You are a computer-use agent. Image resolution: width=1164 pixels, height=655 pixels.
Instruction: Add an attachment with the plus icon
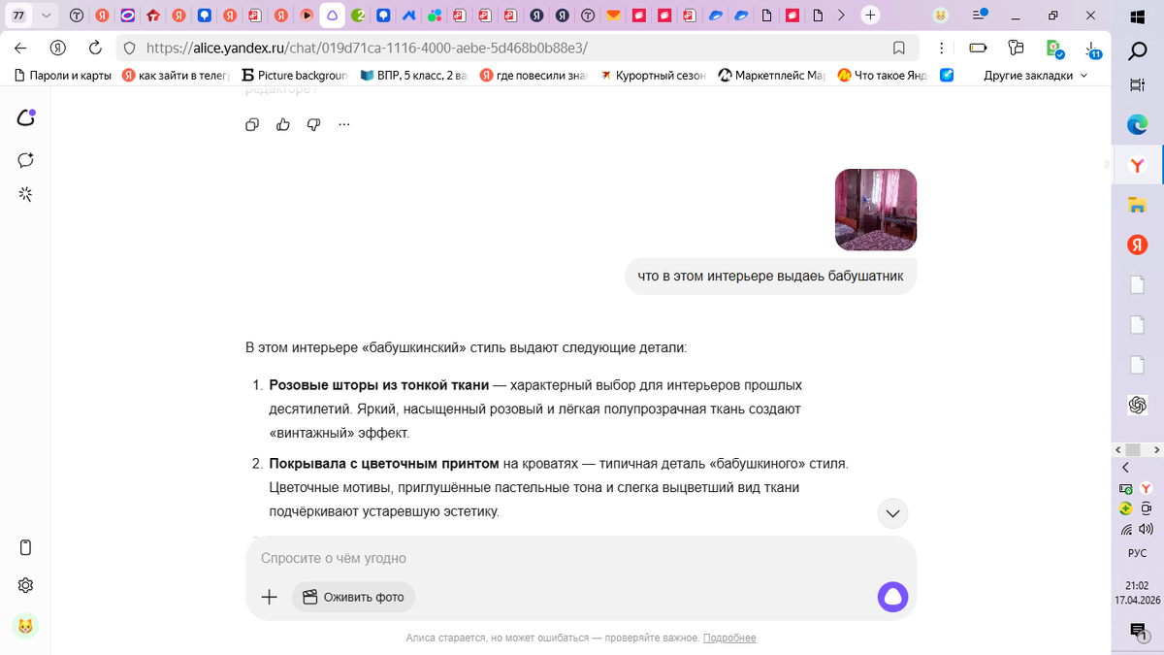(x=270, y=597)
